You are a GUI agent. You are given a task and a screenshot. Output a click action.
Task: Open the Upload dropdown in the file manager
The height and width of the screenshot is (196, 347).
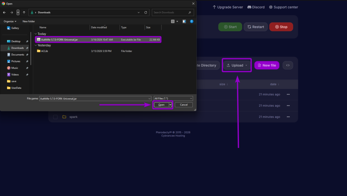coord(237,65)
